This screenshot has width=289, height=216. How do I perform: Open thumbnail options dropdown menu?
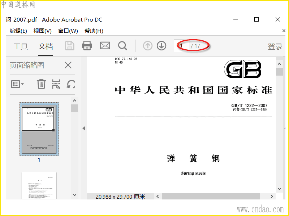17,84
